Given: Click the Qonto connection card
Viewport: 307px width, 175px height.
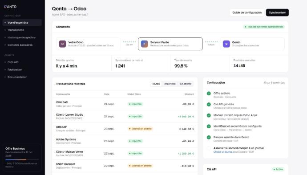Looking at the screenshot, I should click(252, 44).
